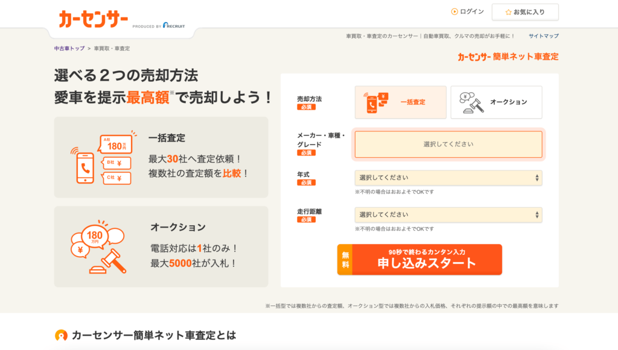The height and width of the screenshot is (350, 618).
Task: Open the 年式 dropdown
Action: pyautogui.click(x=448, y=178)
